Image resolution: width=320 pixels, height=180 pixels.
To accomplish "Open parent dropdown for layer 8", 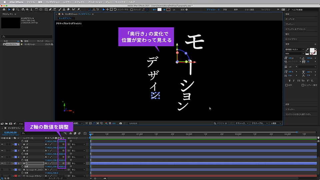I will click(78, 157).
